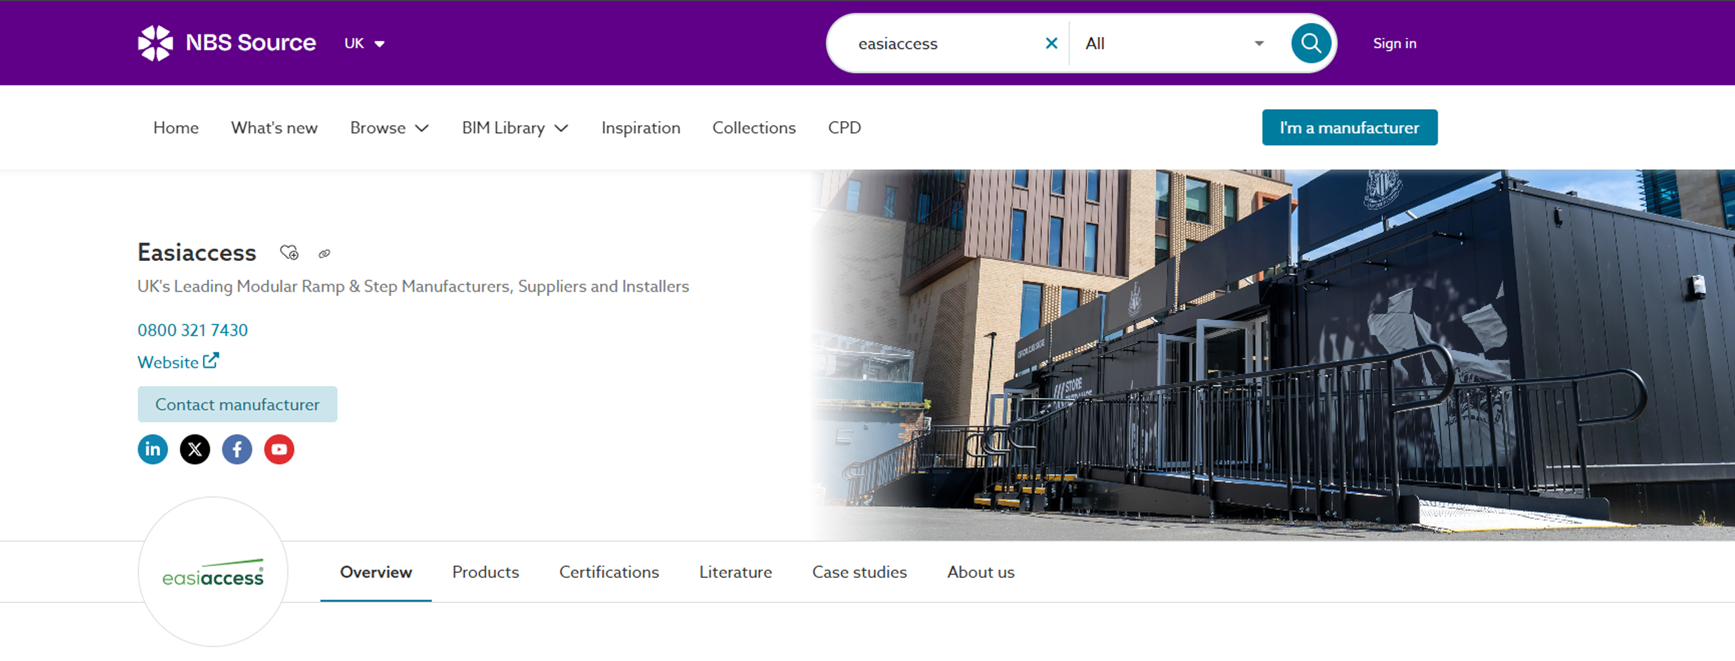Expand the Browse menu
The height and width of the screenshot is (661, 1735).
click(x=389, y=128)
